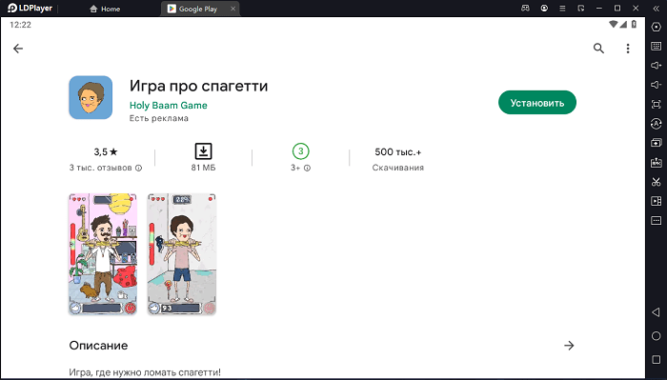This screenshot has width=667, height=380.
Task: Open LDPlayer settings hexagon icon
Action: (x=656, y=27)
